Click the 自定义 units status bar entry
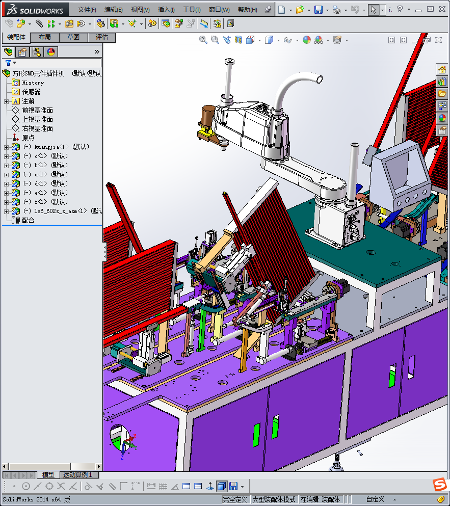Viewport: 450px width, 506px height. 375,499
